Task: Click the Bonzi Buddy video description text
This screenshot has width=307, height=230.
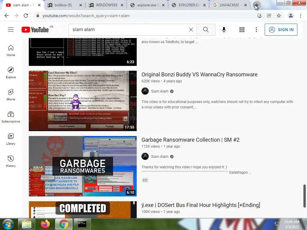Action: tap(217, 105)
